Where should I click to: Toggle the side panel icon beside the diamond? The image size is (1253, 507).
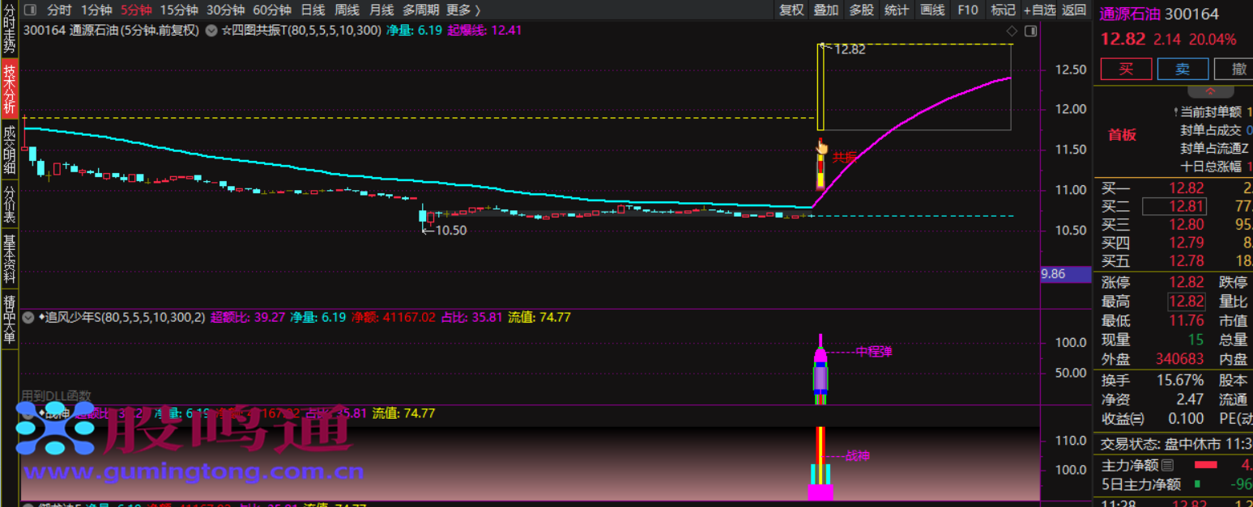(x=1030, y=31)
